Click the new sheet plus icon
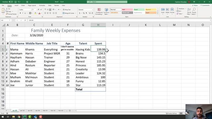The height and width of the screenshot is (119, 212). [70, 111]
